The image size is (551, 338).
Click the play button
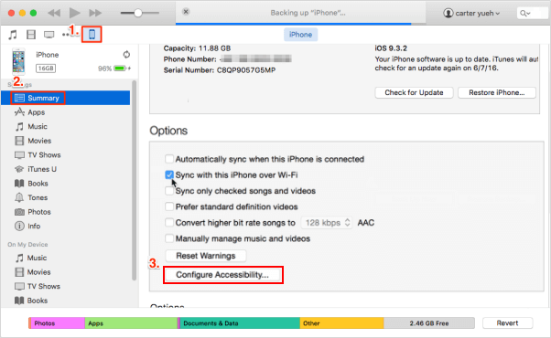[x=74, y=13]
